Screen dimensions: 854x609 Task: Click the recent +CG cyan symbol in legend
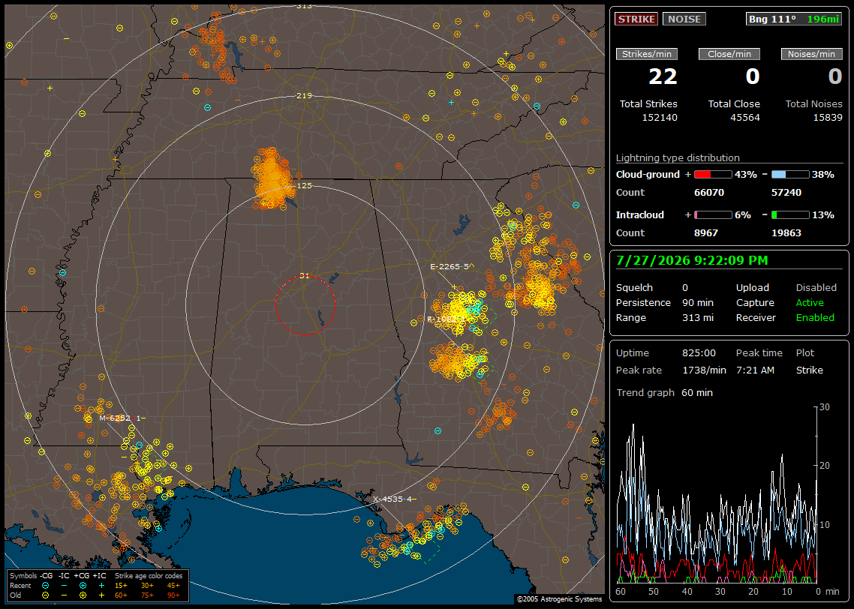tap(83, 586)
